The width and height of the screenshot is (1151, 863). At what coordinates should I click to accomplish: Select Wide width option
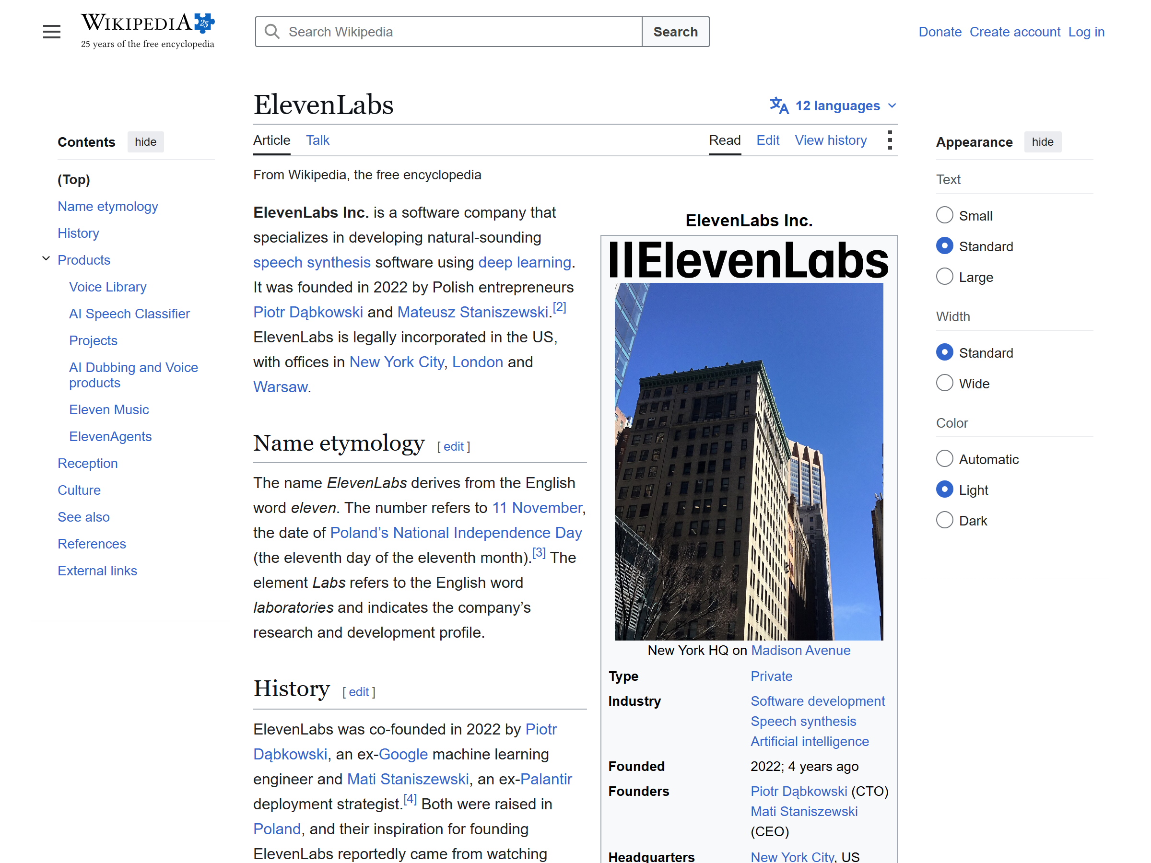[x=944, y=384]
